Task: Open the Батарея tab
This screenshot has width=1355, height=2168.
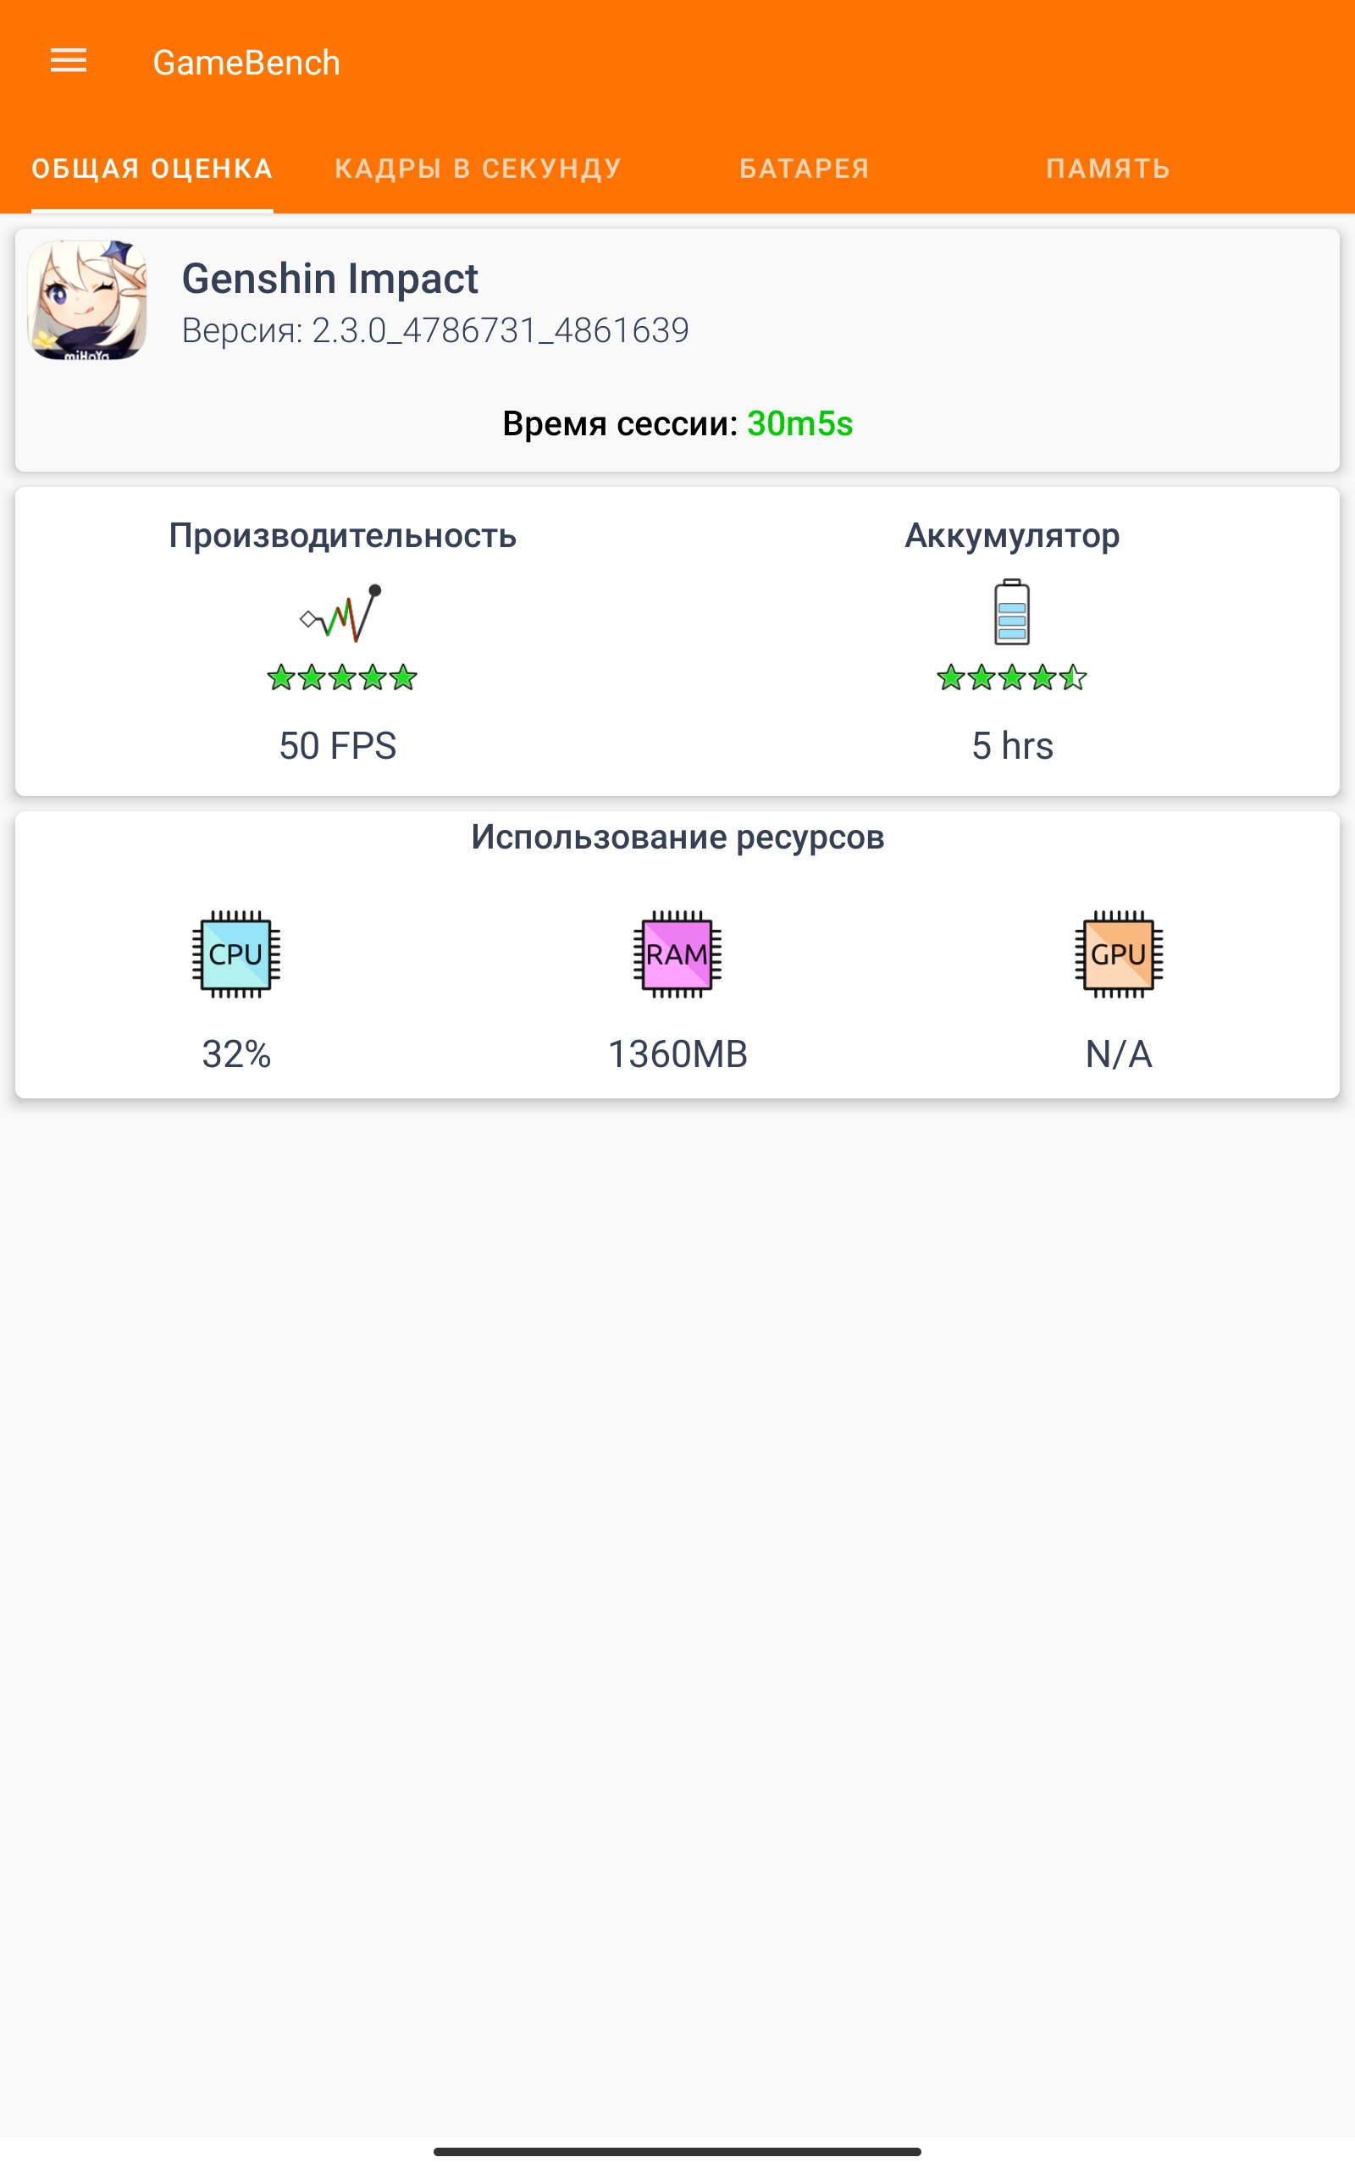Action: click(x=804, y=169)
